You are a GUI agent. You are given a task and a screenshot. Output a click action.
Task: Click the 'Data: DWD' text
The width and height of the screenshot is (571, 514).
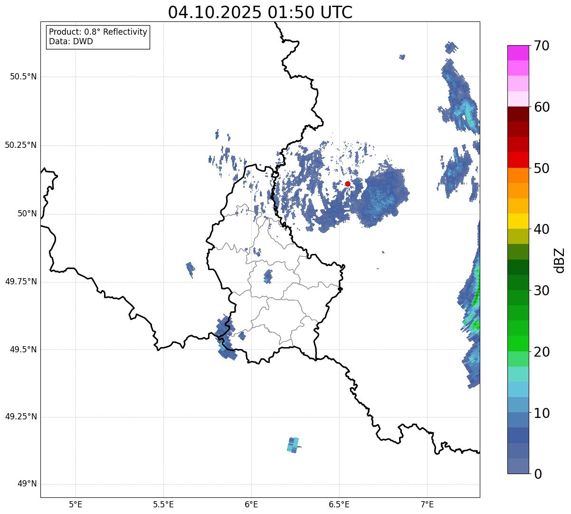[x=71, y=41]
